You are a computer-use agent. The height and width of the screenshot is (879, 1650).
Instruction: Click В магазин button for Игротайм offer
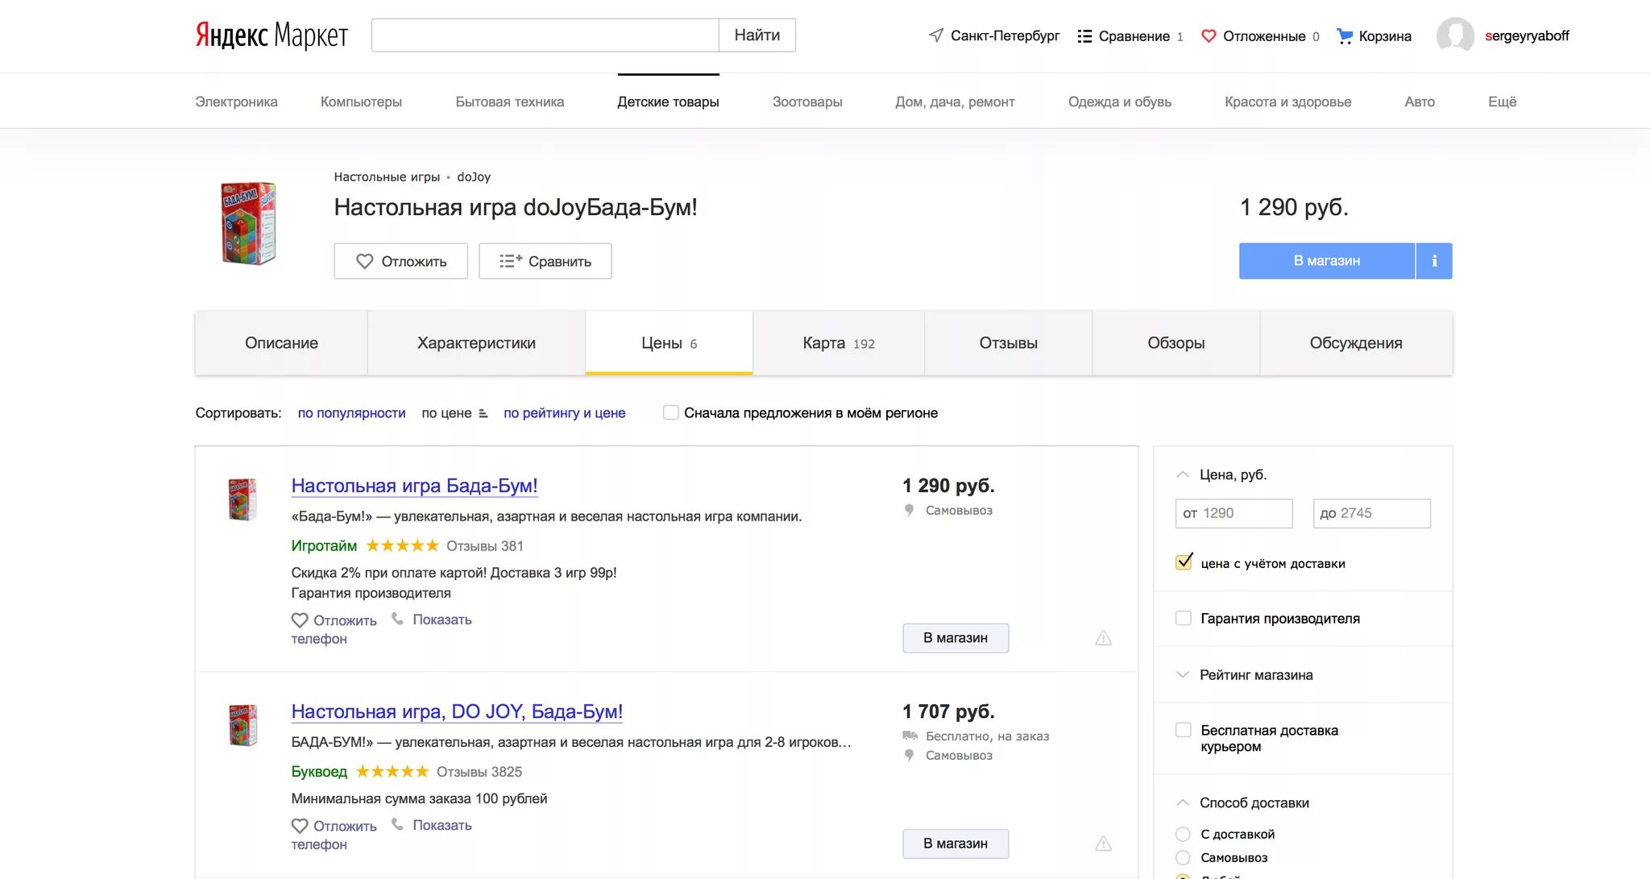pyautogui.click(x=956, y=638)
